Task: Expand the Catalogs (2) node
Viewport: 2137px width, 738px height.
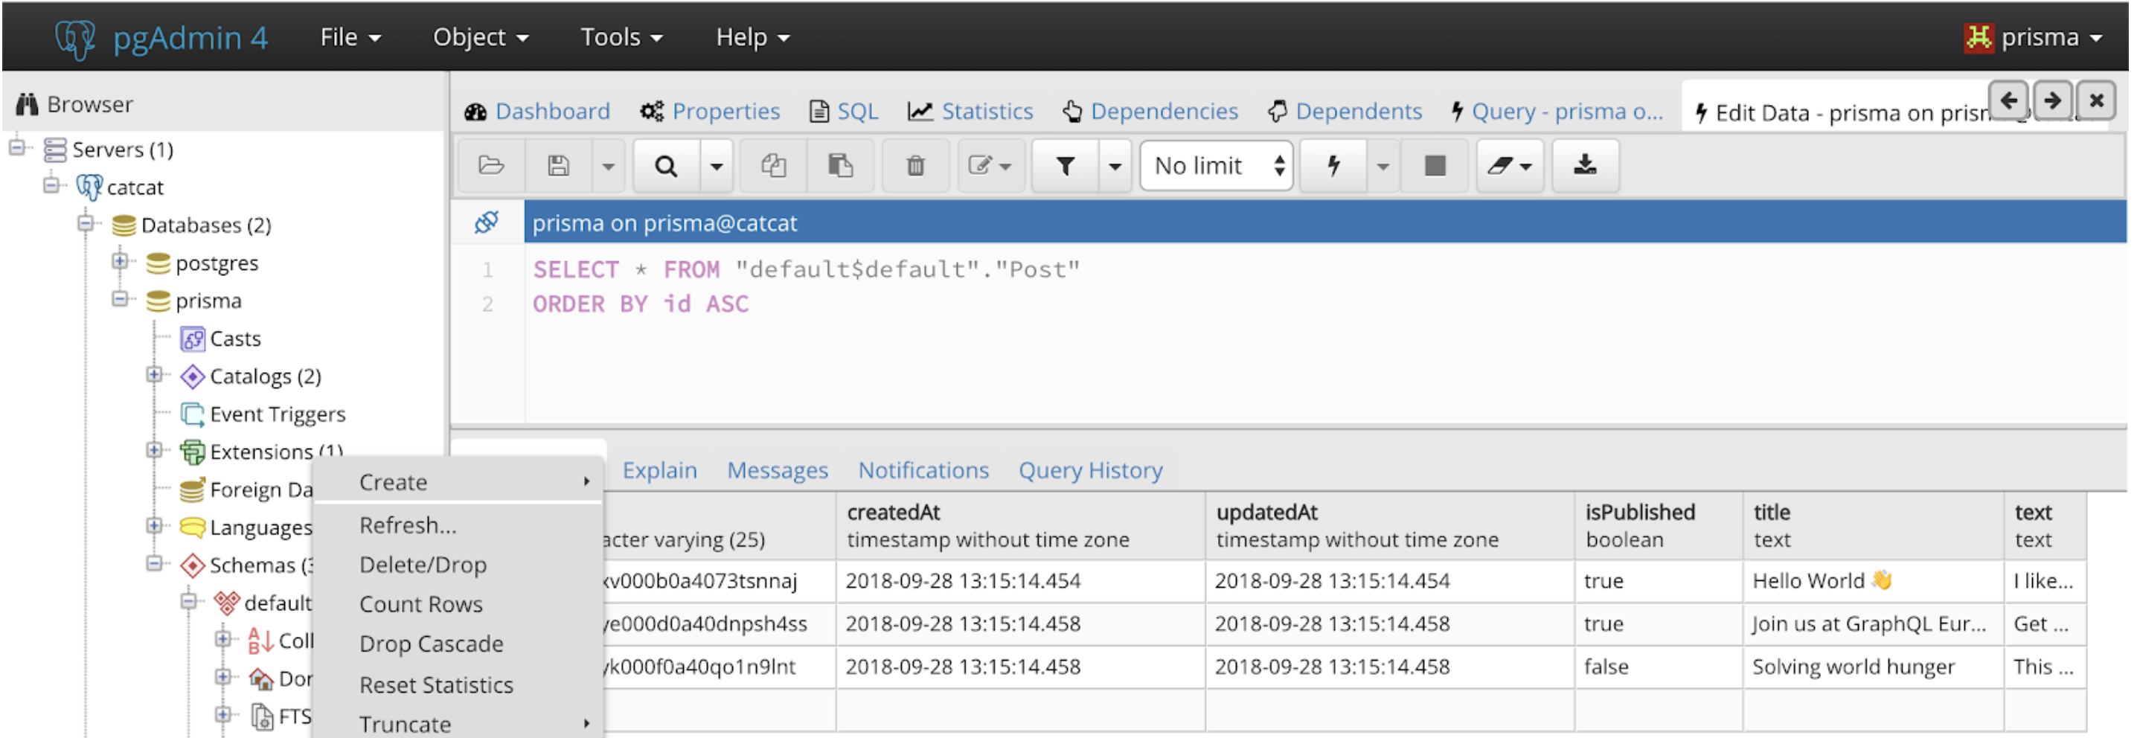Action: point(154,375)
